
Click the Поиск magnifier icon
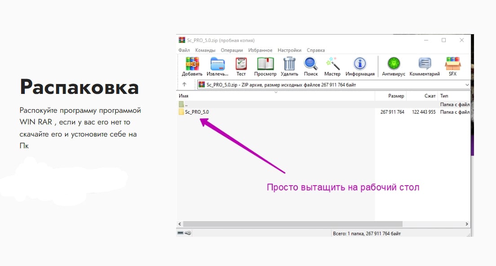tap(310, 64)
